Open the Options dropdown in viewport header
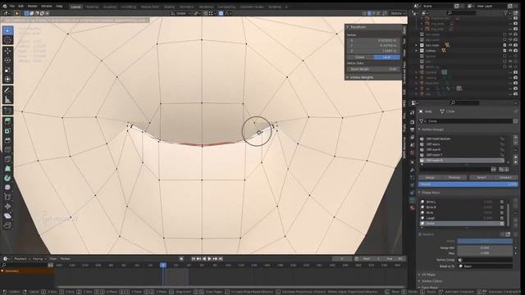Image resolution: width=525 pixels, height=295 pixels. [x=398, y=13]
